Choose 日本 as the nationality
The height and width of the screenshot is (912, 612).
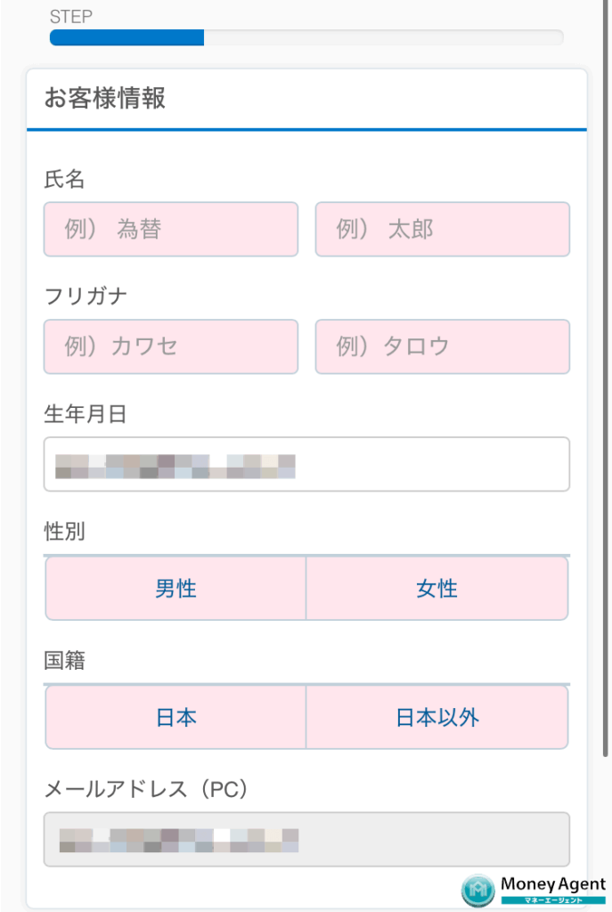(175, 717)
